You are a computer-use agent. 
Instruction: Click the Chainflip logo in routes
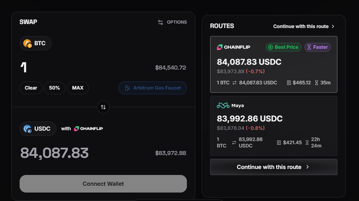point(234,47)
